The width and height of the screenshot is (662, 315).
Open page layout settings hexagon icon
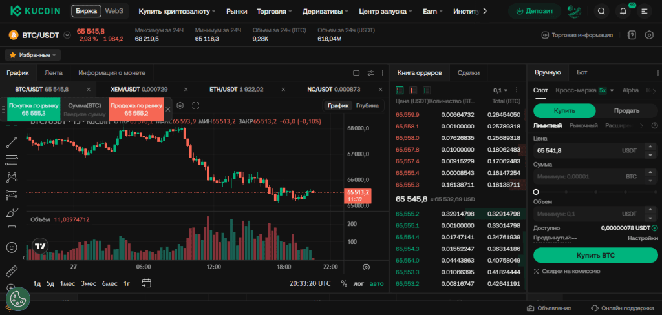649,35
